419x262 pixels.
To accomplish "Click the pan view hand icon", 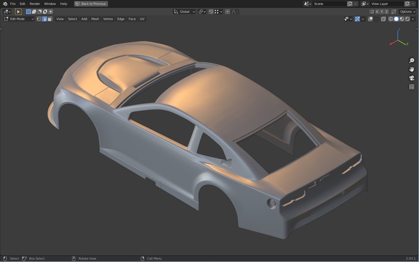I will click(x=412, y=69).
